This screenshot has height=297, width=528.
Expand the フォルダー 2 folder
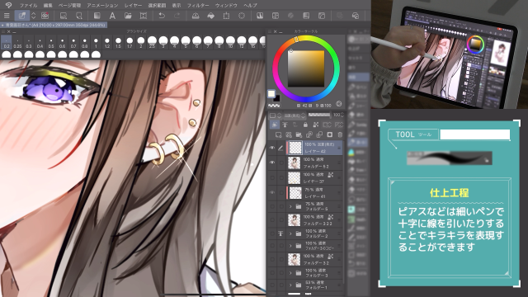pos(290,233)
